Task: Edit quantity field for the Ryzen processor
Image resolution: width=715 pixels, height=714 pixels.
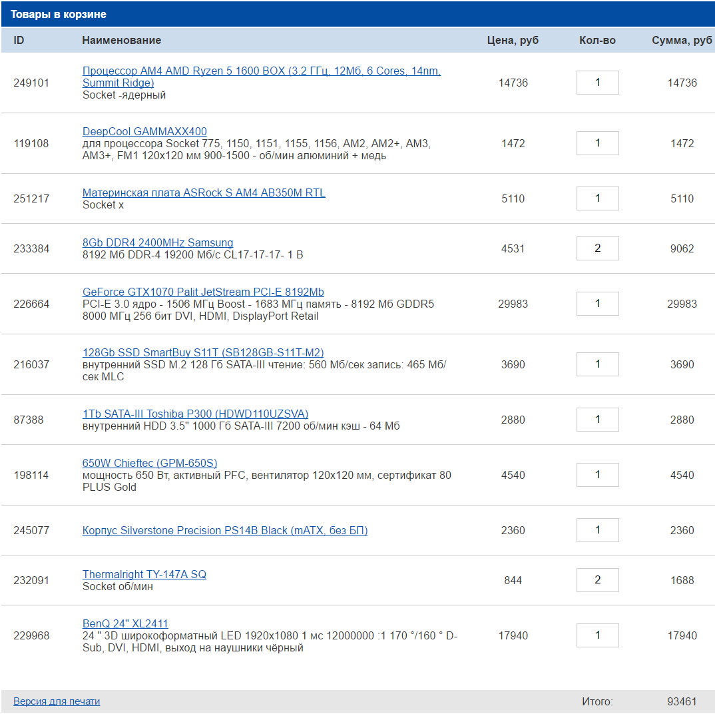Action: click(x=597, y=83)
